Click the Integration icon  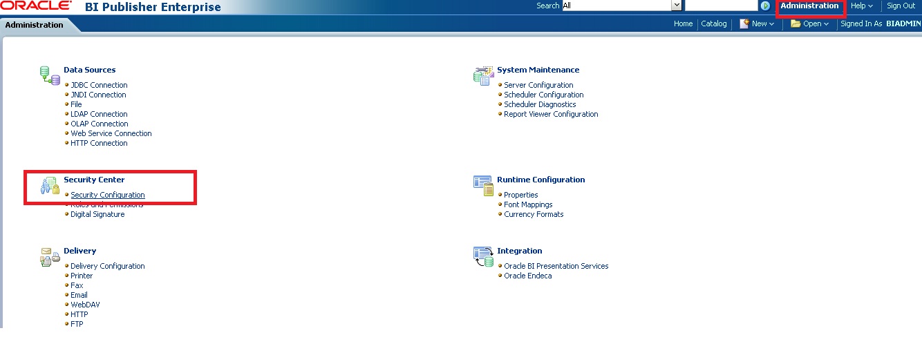pos(483,256)
